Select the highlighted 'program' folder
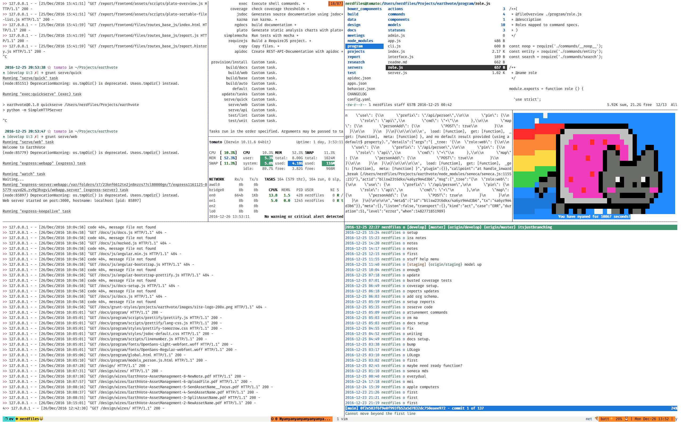Image resolution: width=681 pixels, height=426 pixels. click(x=364, y=46)
